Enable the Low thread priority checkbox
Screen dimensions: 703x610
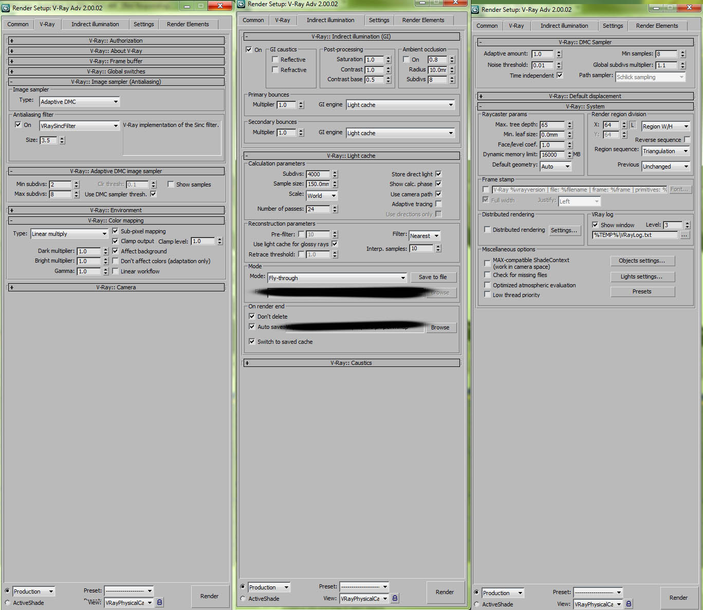pos(487,294)
